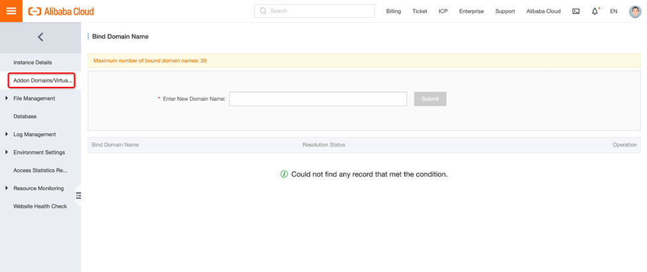Expand the Environment Settings section
Image resolution: width=647 pixels, height=272 pixels.
tap(7, 152)
